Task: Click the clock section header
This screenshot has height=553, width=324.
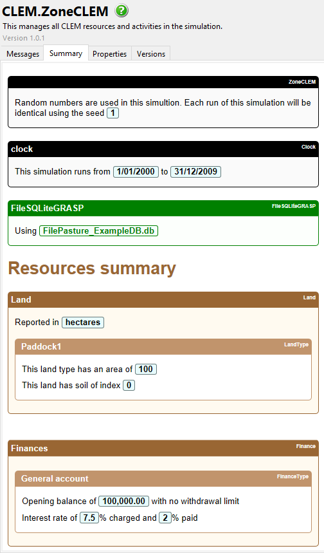Action: 163,149
